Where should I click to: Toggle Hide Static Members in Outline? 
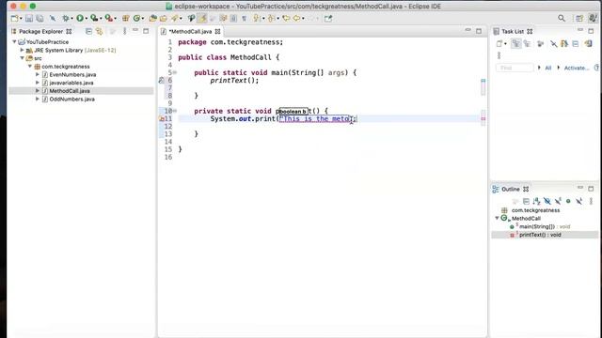coord(558,201)
